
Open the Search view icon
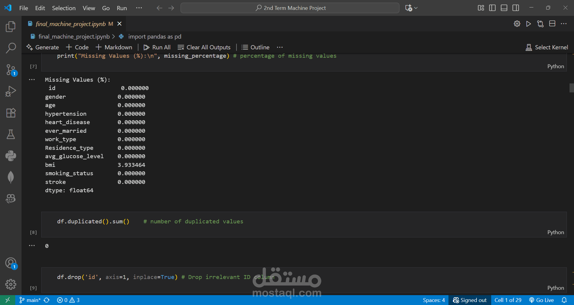[x=11, y=48]
